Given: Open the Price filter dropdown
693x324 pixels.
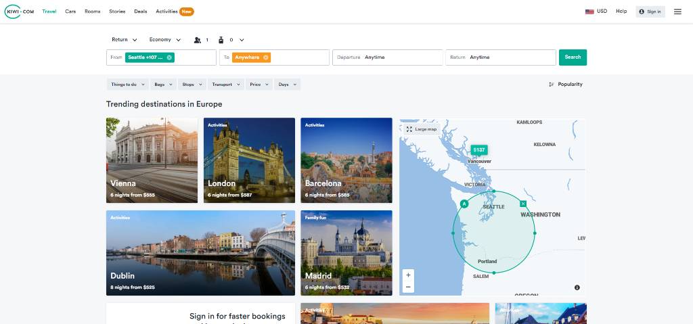Looking at the screenshot, I should point(259,85).
